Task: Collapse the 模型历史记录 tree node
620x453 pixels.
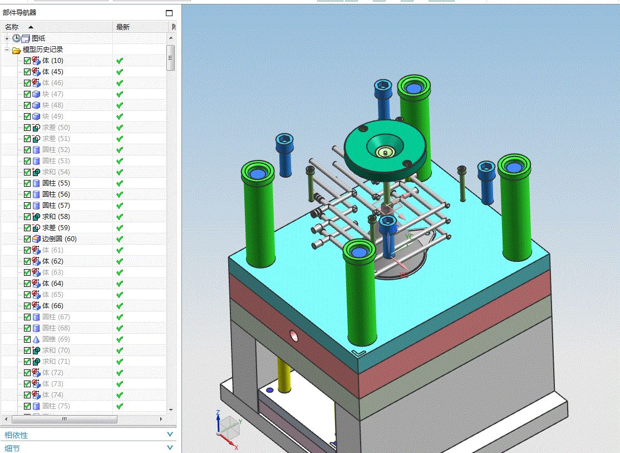Action: (x=7, y=50)
